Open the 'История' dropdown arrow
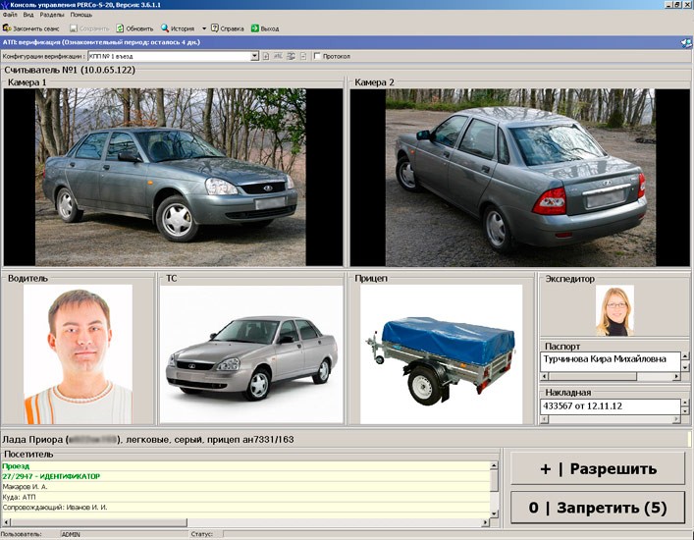The width and height of the screenshot is (694, 540). (x=202, y=28)
